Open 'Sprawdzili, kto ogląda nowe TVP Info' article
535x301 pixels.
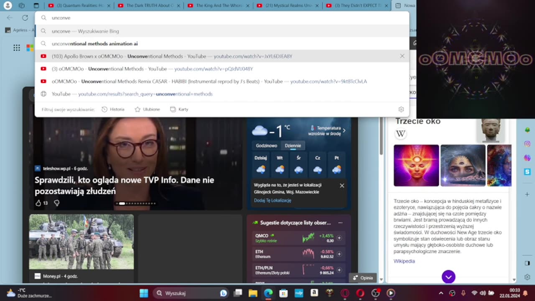click(124, 185)
